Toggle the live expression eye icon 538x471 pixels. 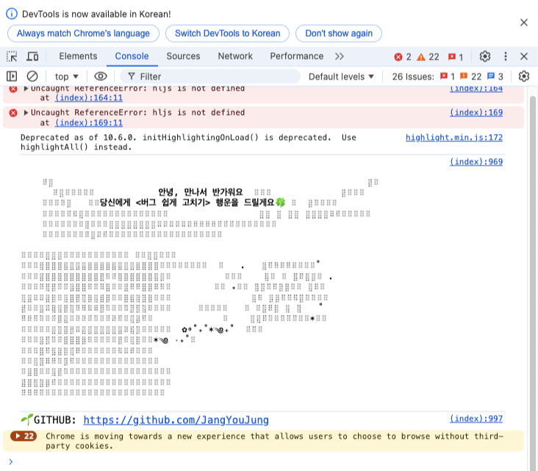click(x=101, y=77)
